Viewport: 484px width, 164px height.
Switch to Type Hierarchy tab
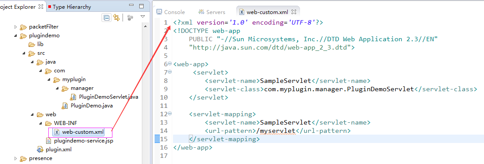coord(72,7)
